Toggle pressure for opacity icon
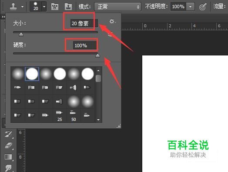 coord(203,6)
